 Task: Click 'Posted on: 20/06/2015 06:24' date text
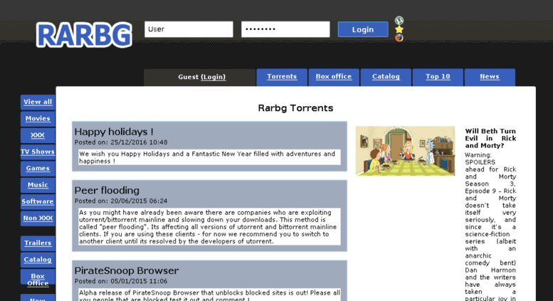coord(121,201)
